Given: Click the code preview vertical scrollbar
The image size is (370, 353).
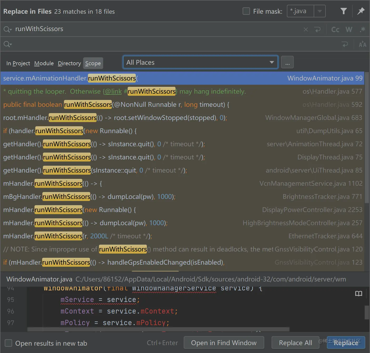Looking at the screenshot, I should pyautogui.click(x=367, y=312).
